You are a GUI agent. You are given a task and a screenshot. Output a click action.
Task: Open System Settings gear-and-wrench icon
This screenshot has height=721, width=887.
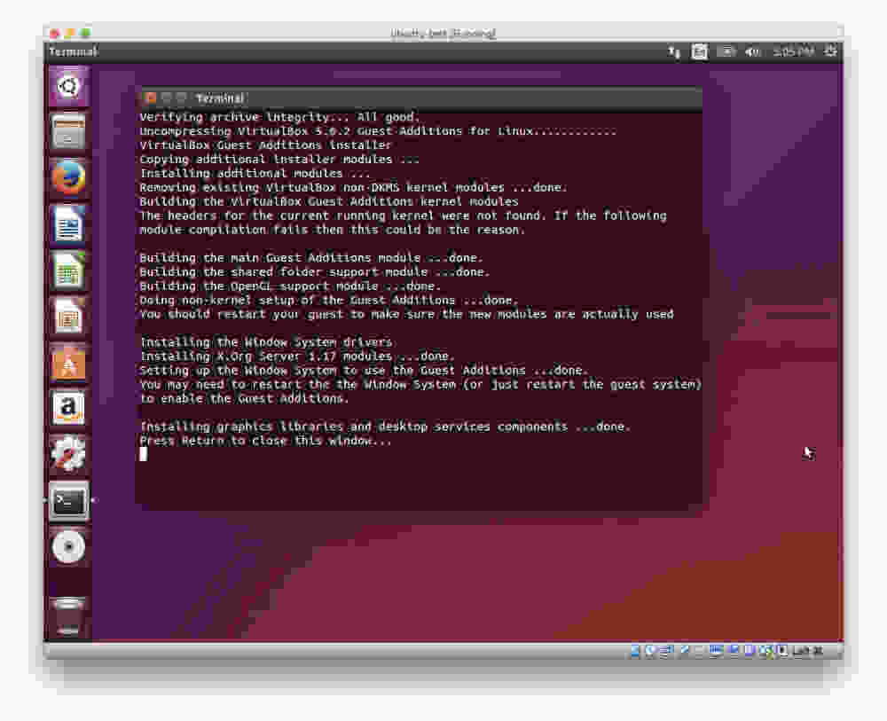pyautogui.click(x=68, y=454)
